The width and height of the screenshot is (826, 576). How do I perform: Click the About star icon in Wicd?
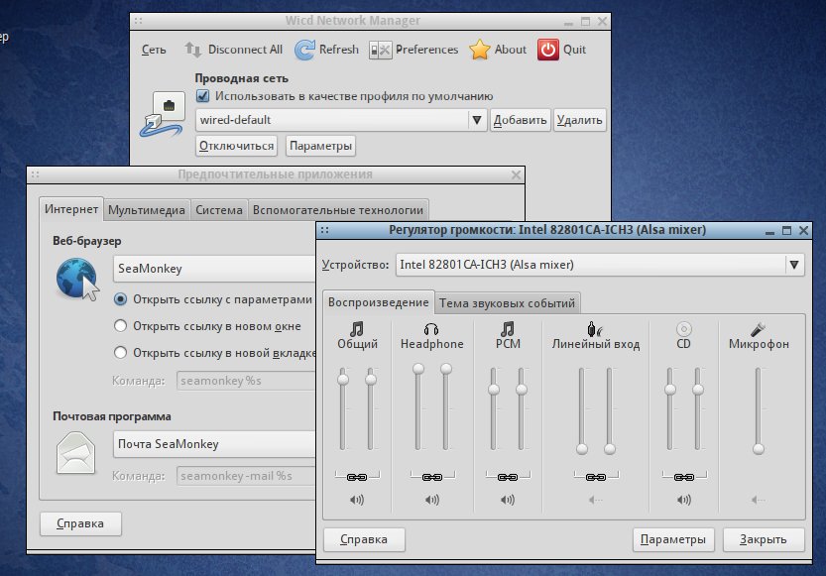[479, 50]
